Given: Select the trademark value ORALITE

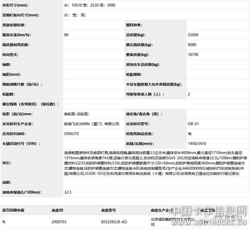Looking at the screenshot, I should pos(71,134).
